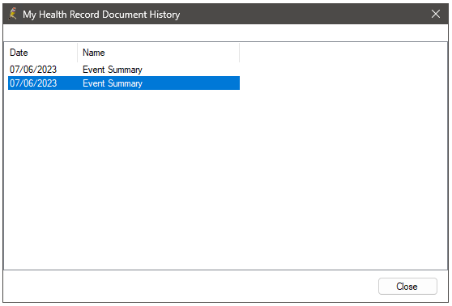The height and width of the screenshot is (306, 452).
Task: Select the unhighlighted Event Summary name
Action: pos(113,70)
